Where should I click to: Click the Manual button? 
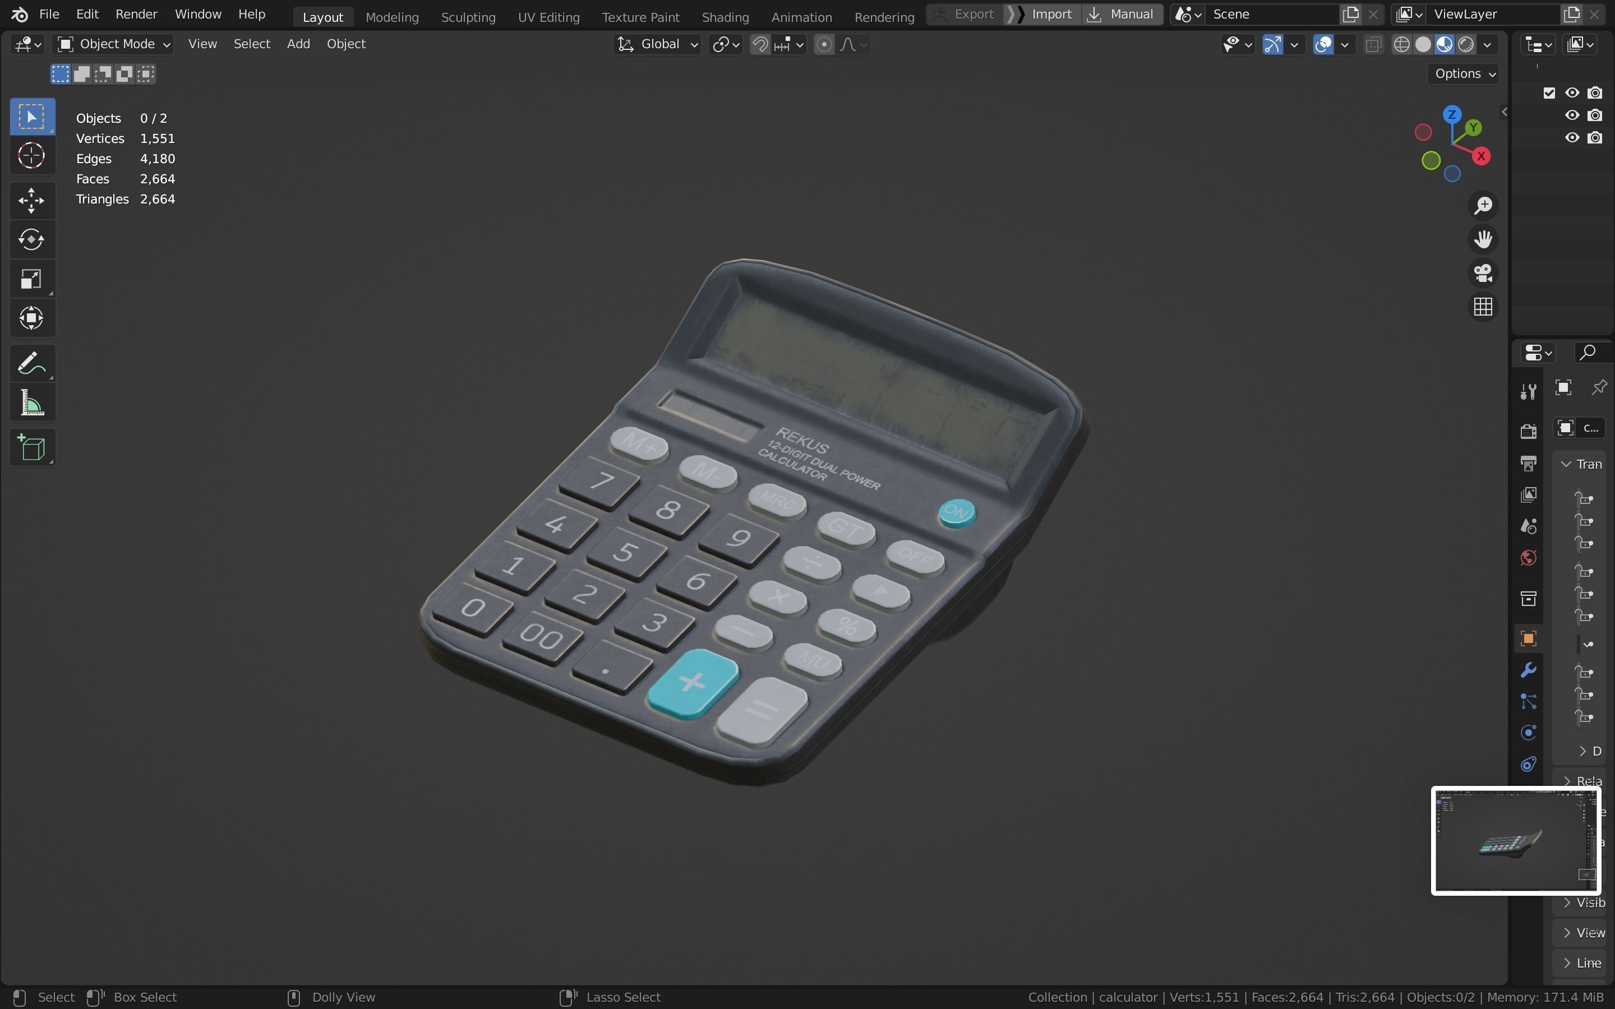point(1121,14)
